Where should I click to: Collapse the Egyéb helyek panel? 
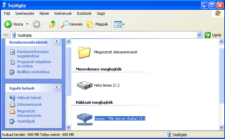57,88
